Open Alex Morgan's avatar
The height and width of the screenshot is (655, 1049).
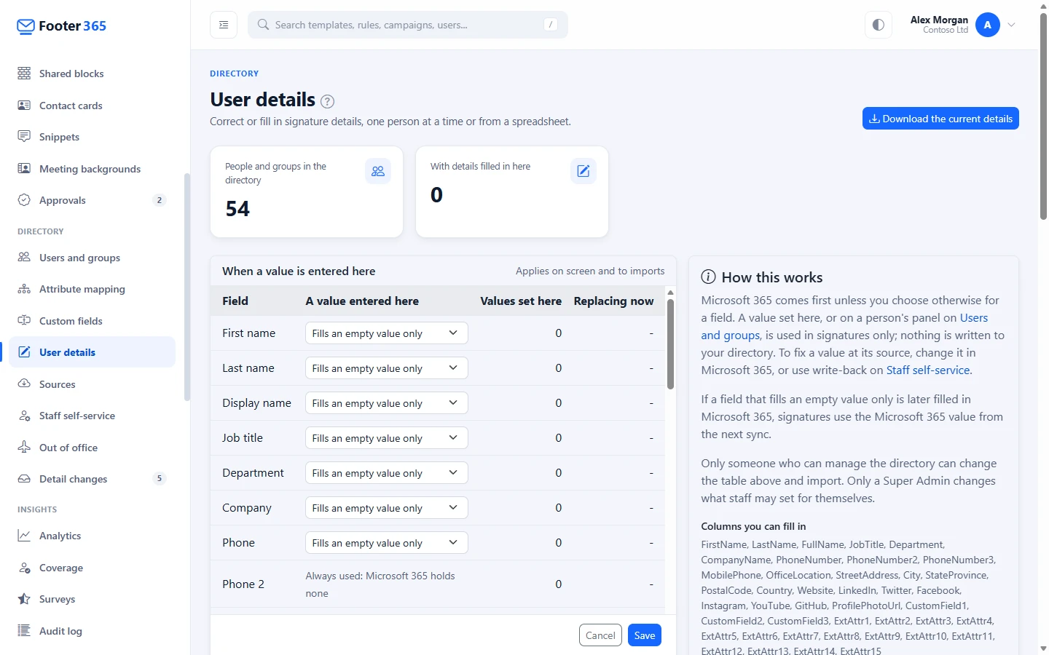[x=988, y=25]
